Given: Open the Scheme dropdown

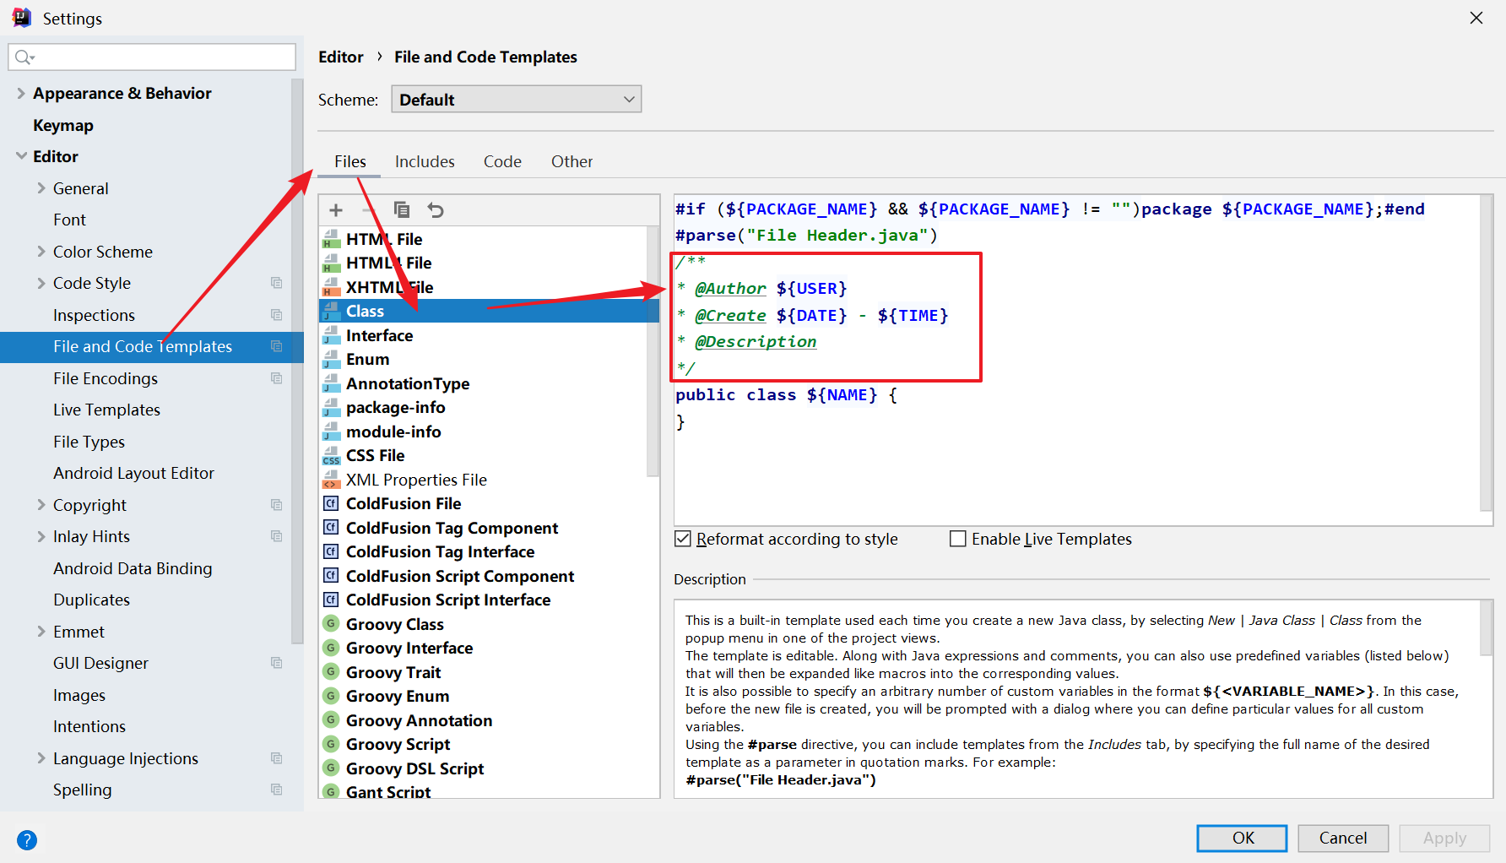Looking at the screenshot, I should click(x=516, y=100).
